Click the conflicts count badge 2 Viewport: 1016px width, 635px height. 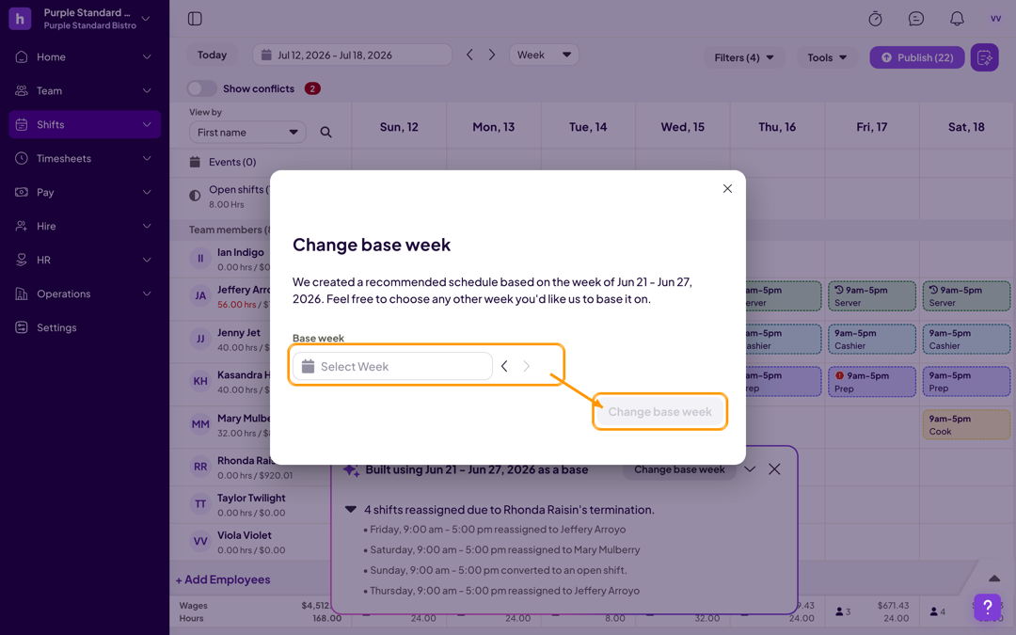pos(312,88)
